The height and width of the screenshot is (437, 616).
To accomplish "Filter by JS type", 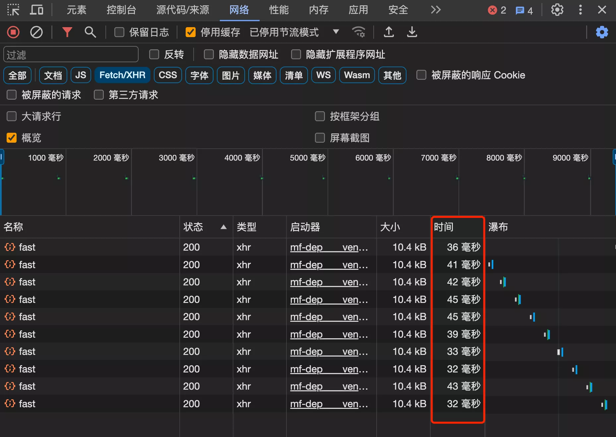I will click(81, 75).
